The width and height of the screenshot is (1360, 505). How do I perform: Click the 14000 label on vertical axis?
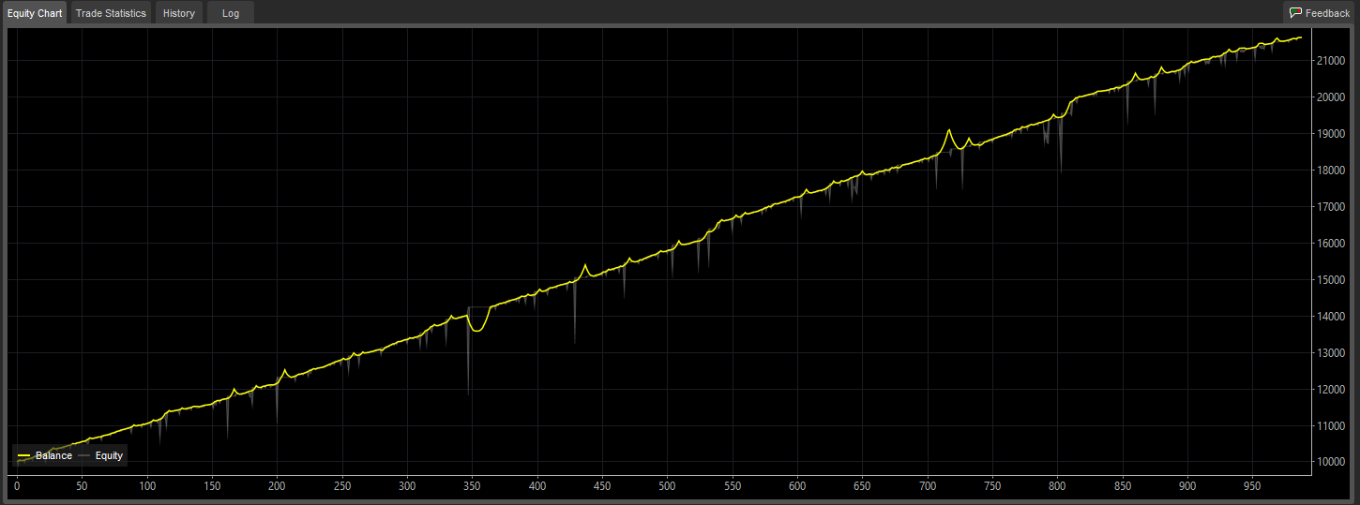[x=1333, y=316]
